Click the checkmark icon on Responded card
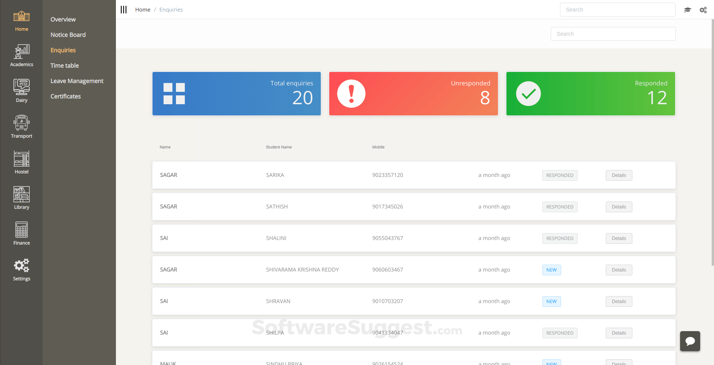Screen dimensions: 714x365 [x=528, y=93]
